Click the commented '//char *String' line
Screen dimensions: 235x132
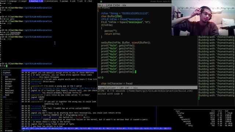125,14
